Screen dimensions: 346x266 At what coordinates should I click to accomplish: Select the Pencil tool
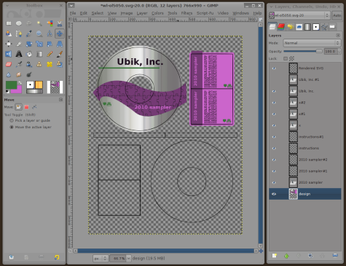[x=50, y=54]
